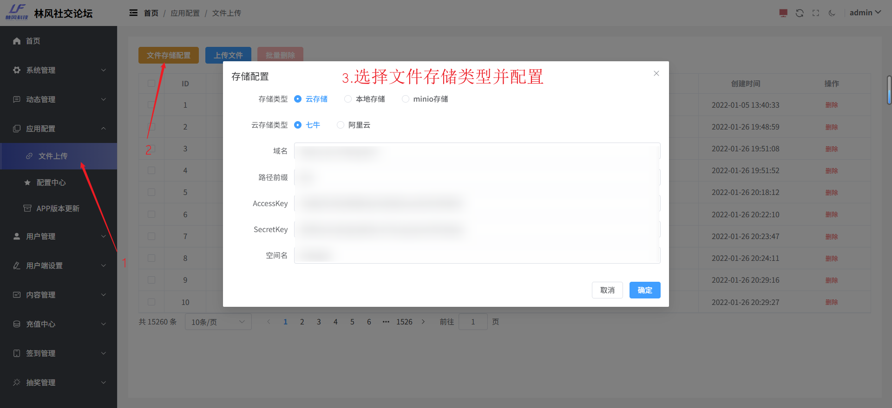Check the select-all header checkbox
892x408 pixels.
[x=151, y=84]
